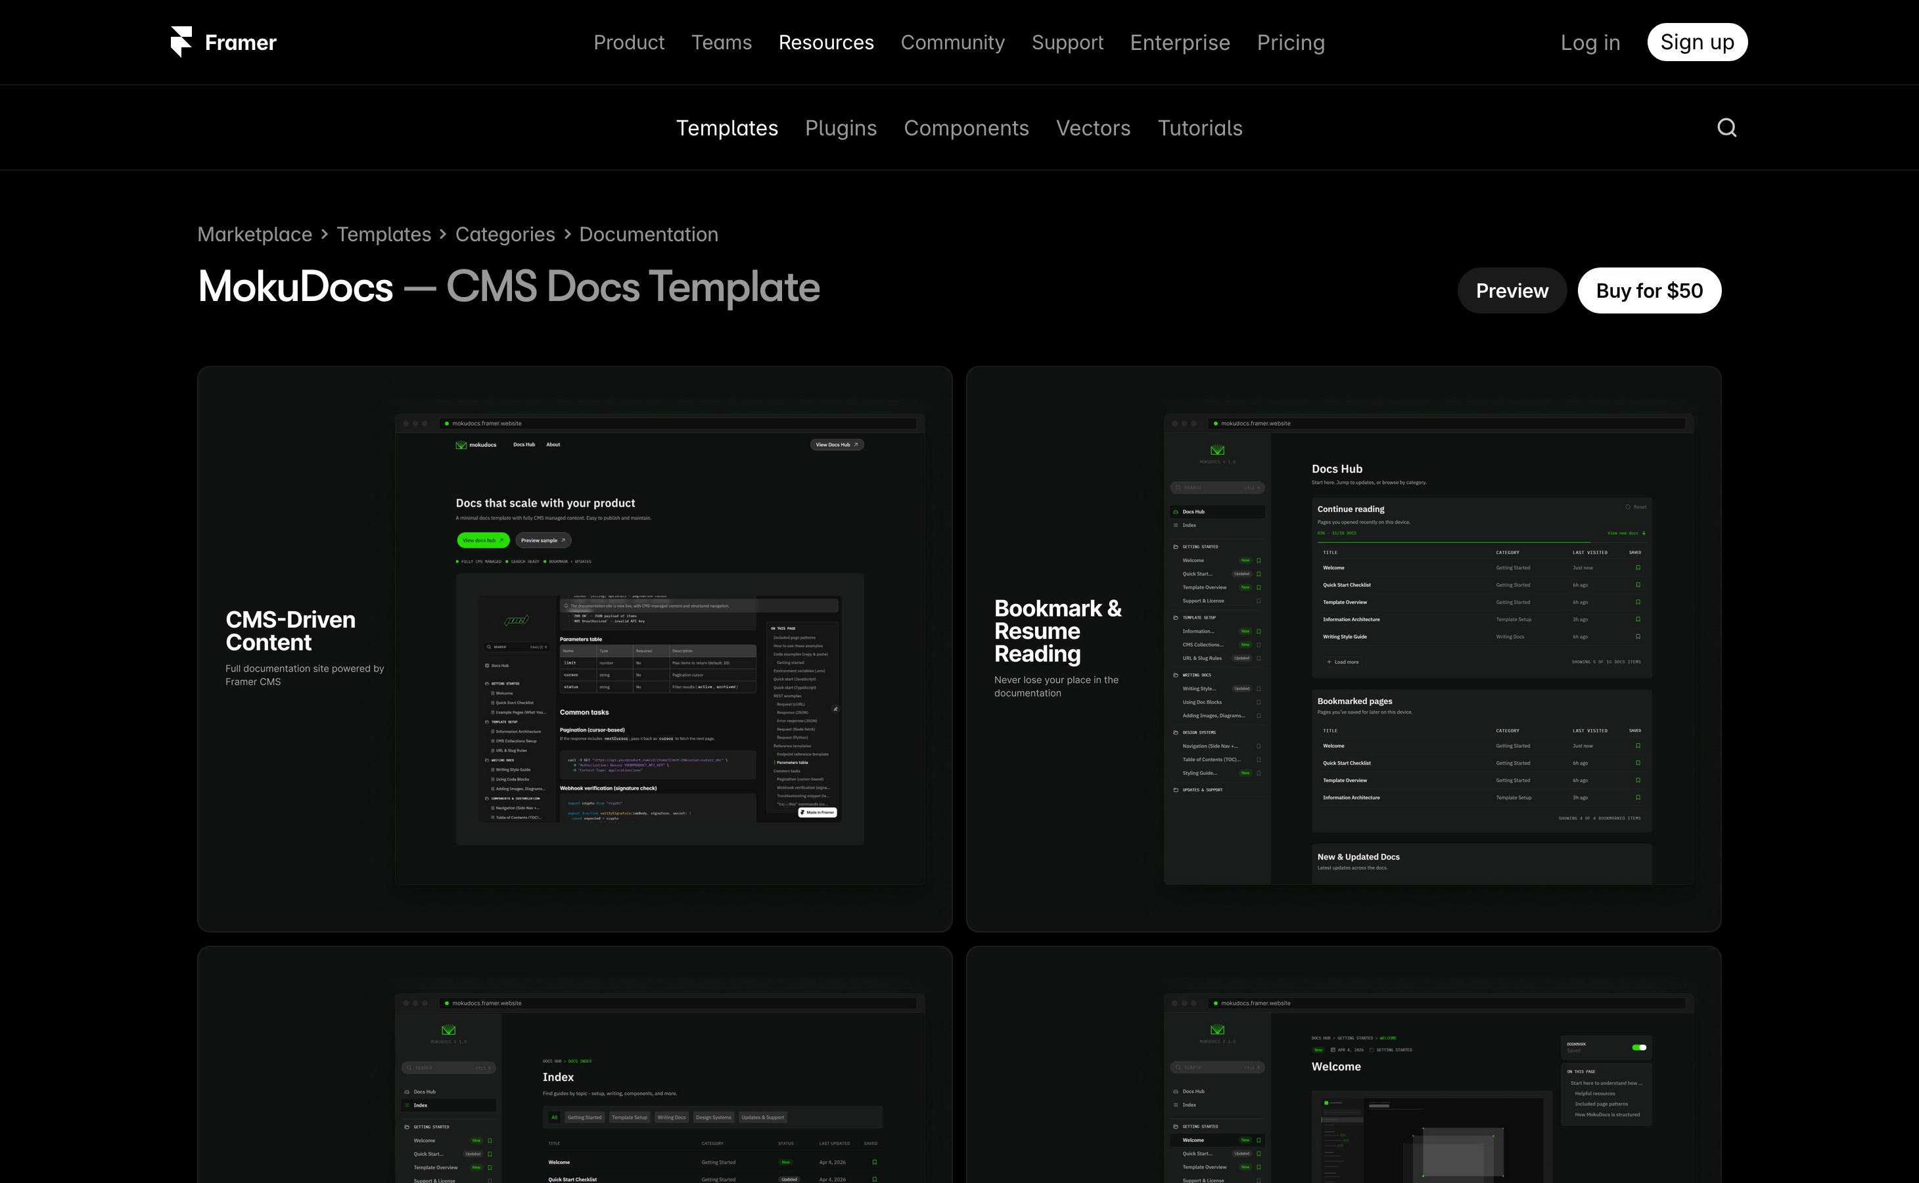
Task: Open the CMS-Driven Content preview image
Action: click(x=575, y=649)
